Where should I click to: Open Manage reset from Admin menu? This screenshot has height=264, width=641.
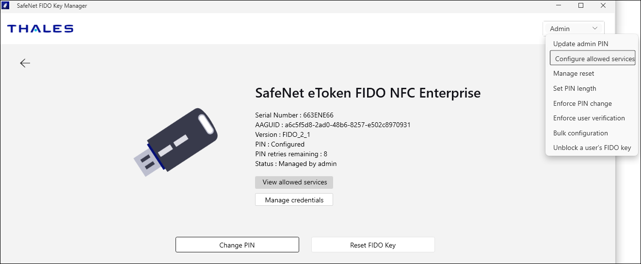coord(574,74)
